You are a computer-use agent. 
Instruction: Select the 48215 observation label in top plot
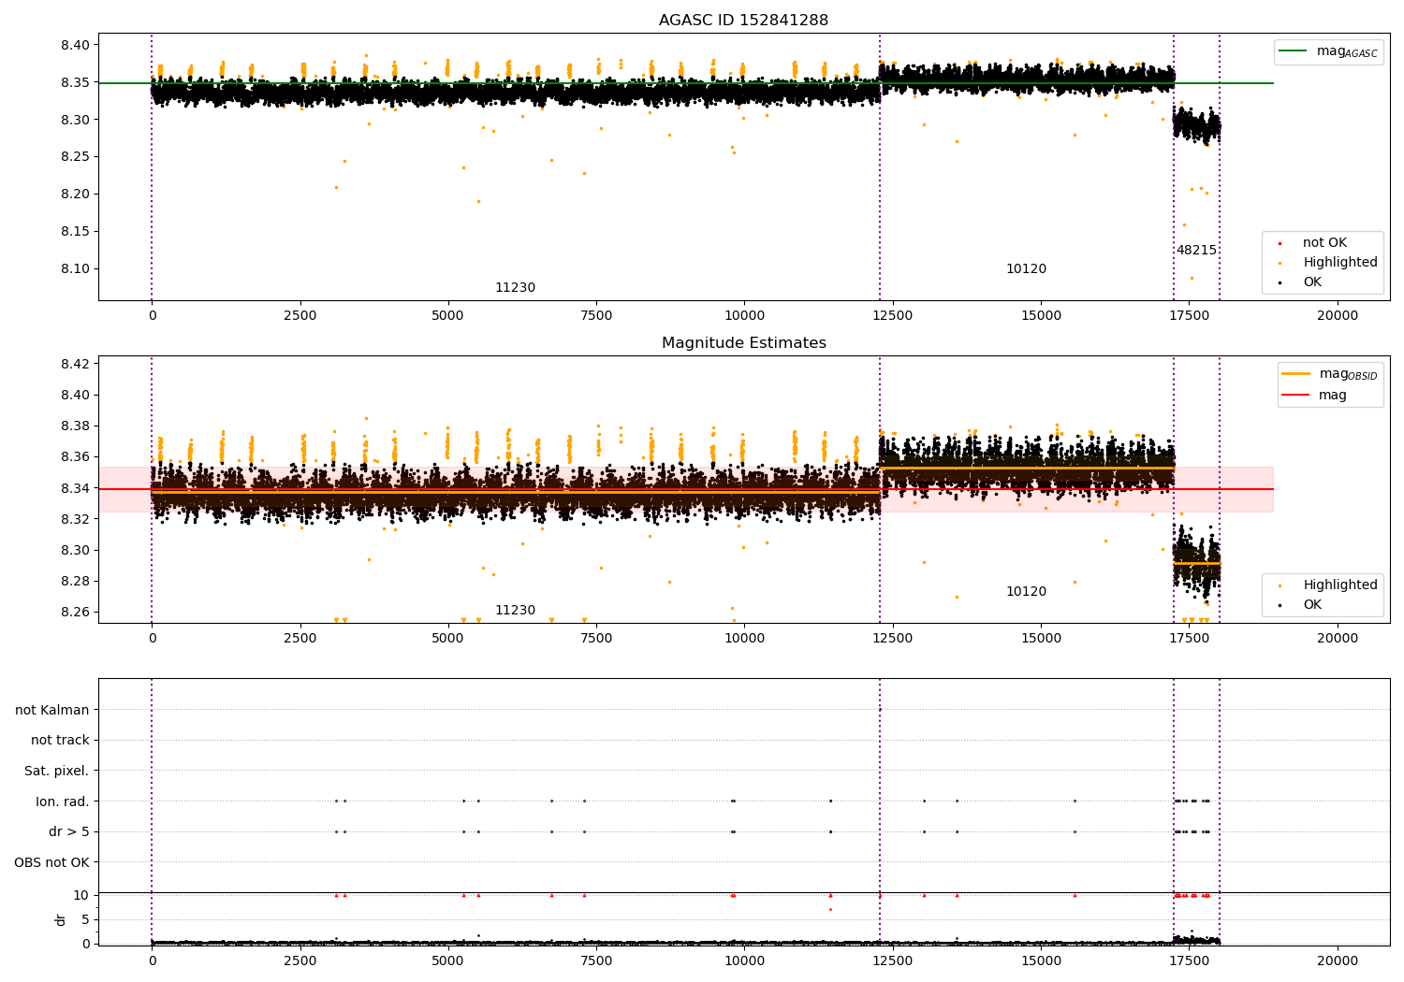coord(1196,251)
